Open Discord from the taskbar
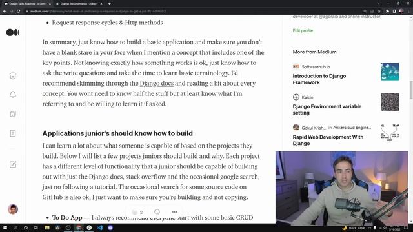The height and width of the screenshot is (232, 413). click(110, 227)
